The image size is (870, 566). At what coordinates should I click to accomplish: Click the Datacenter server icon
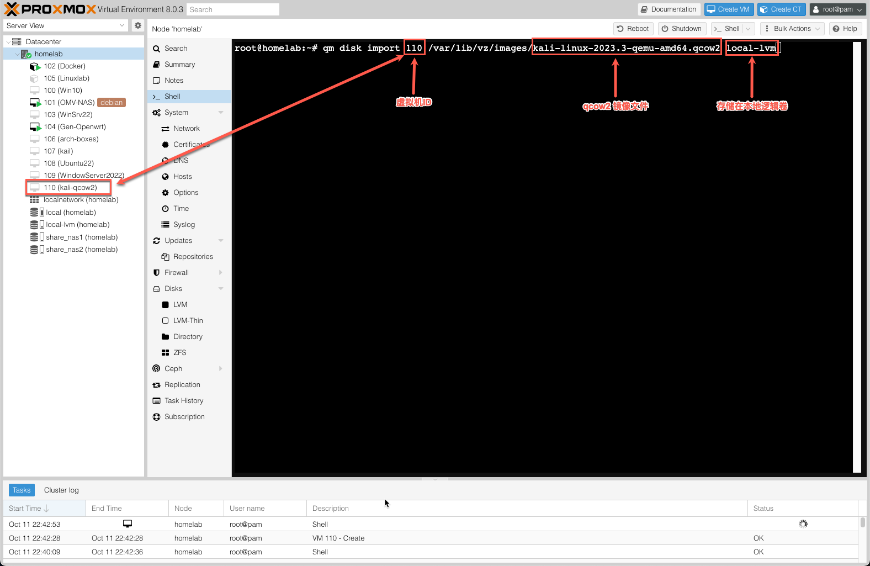[x=17, y=42]
